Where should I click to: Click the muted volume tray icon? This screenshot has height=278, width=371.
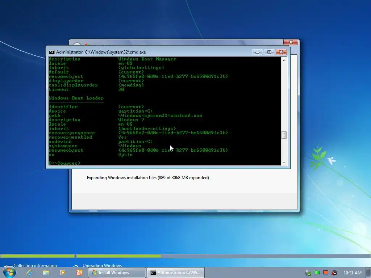tap(334, 273)
